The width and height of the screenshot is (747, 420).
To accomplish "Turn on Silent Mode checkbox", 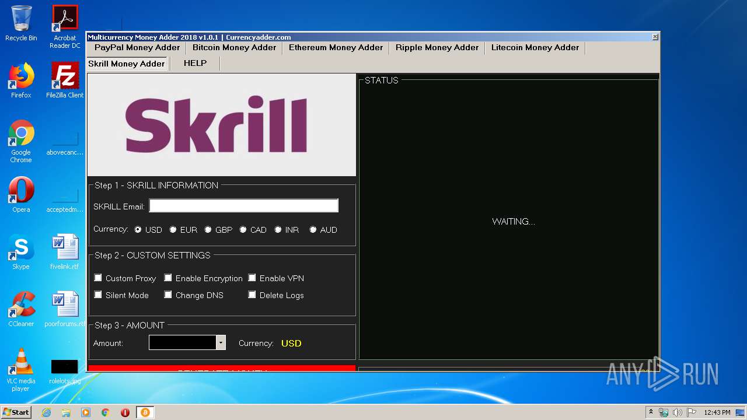I will [x=98, y=295].
